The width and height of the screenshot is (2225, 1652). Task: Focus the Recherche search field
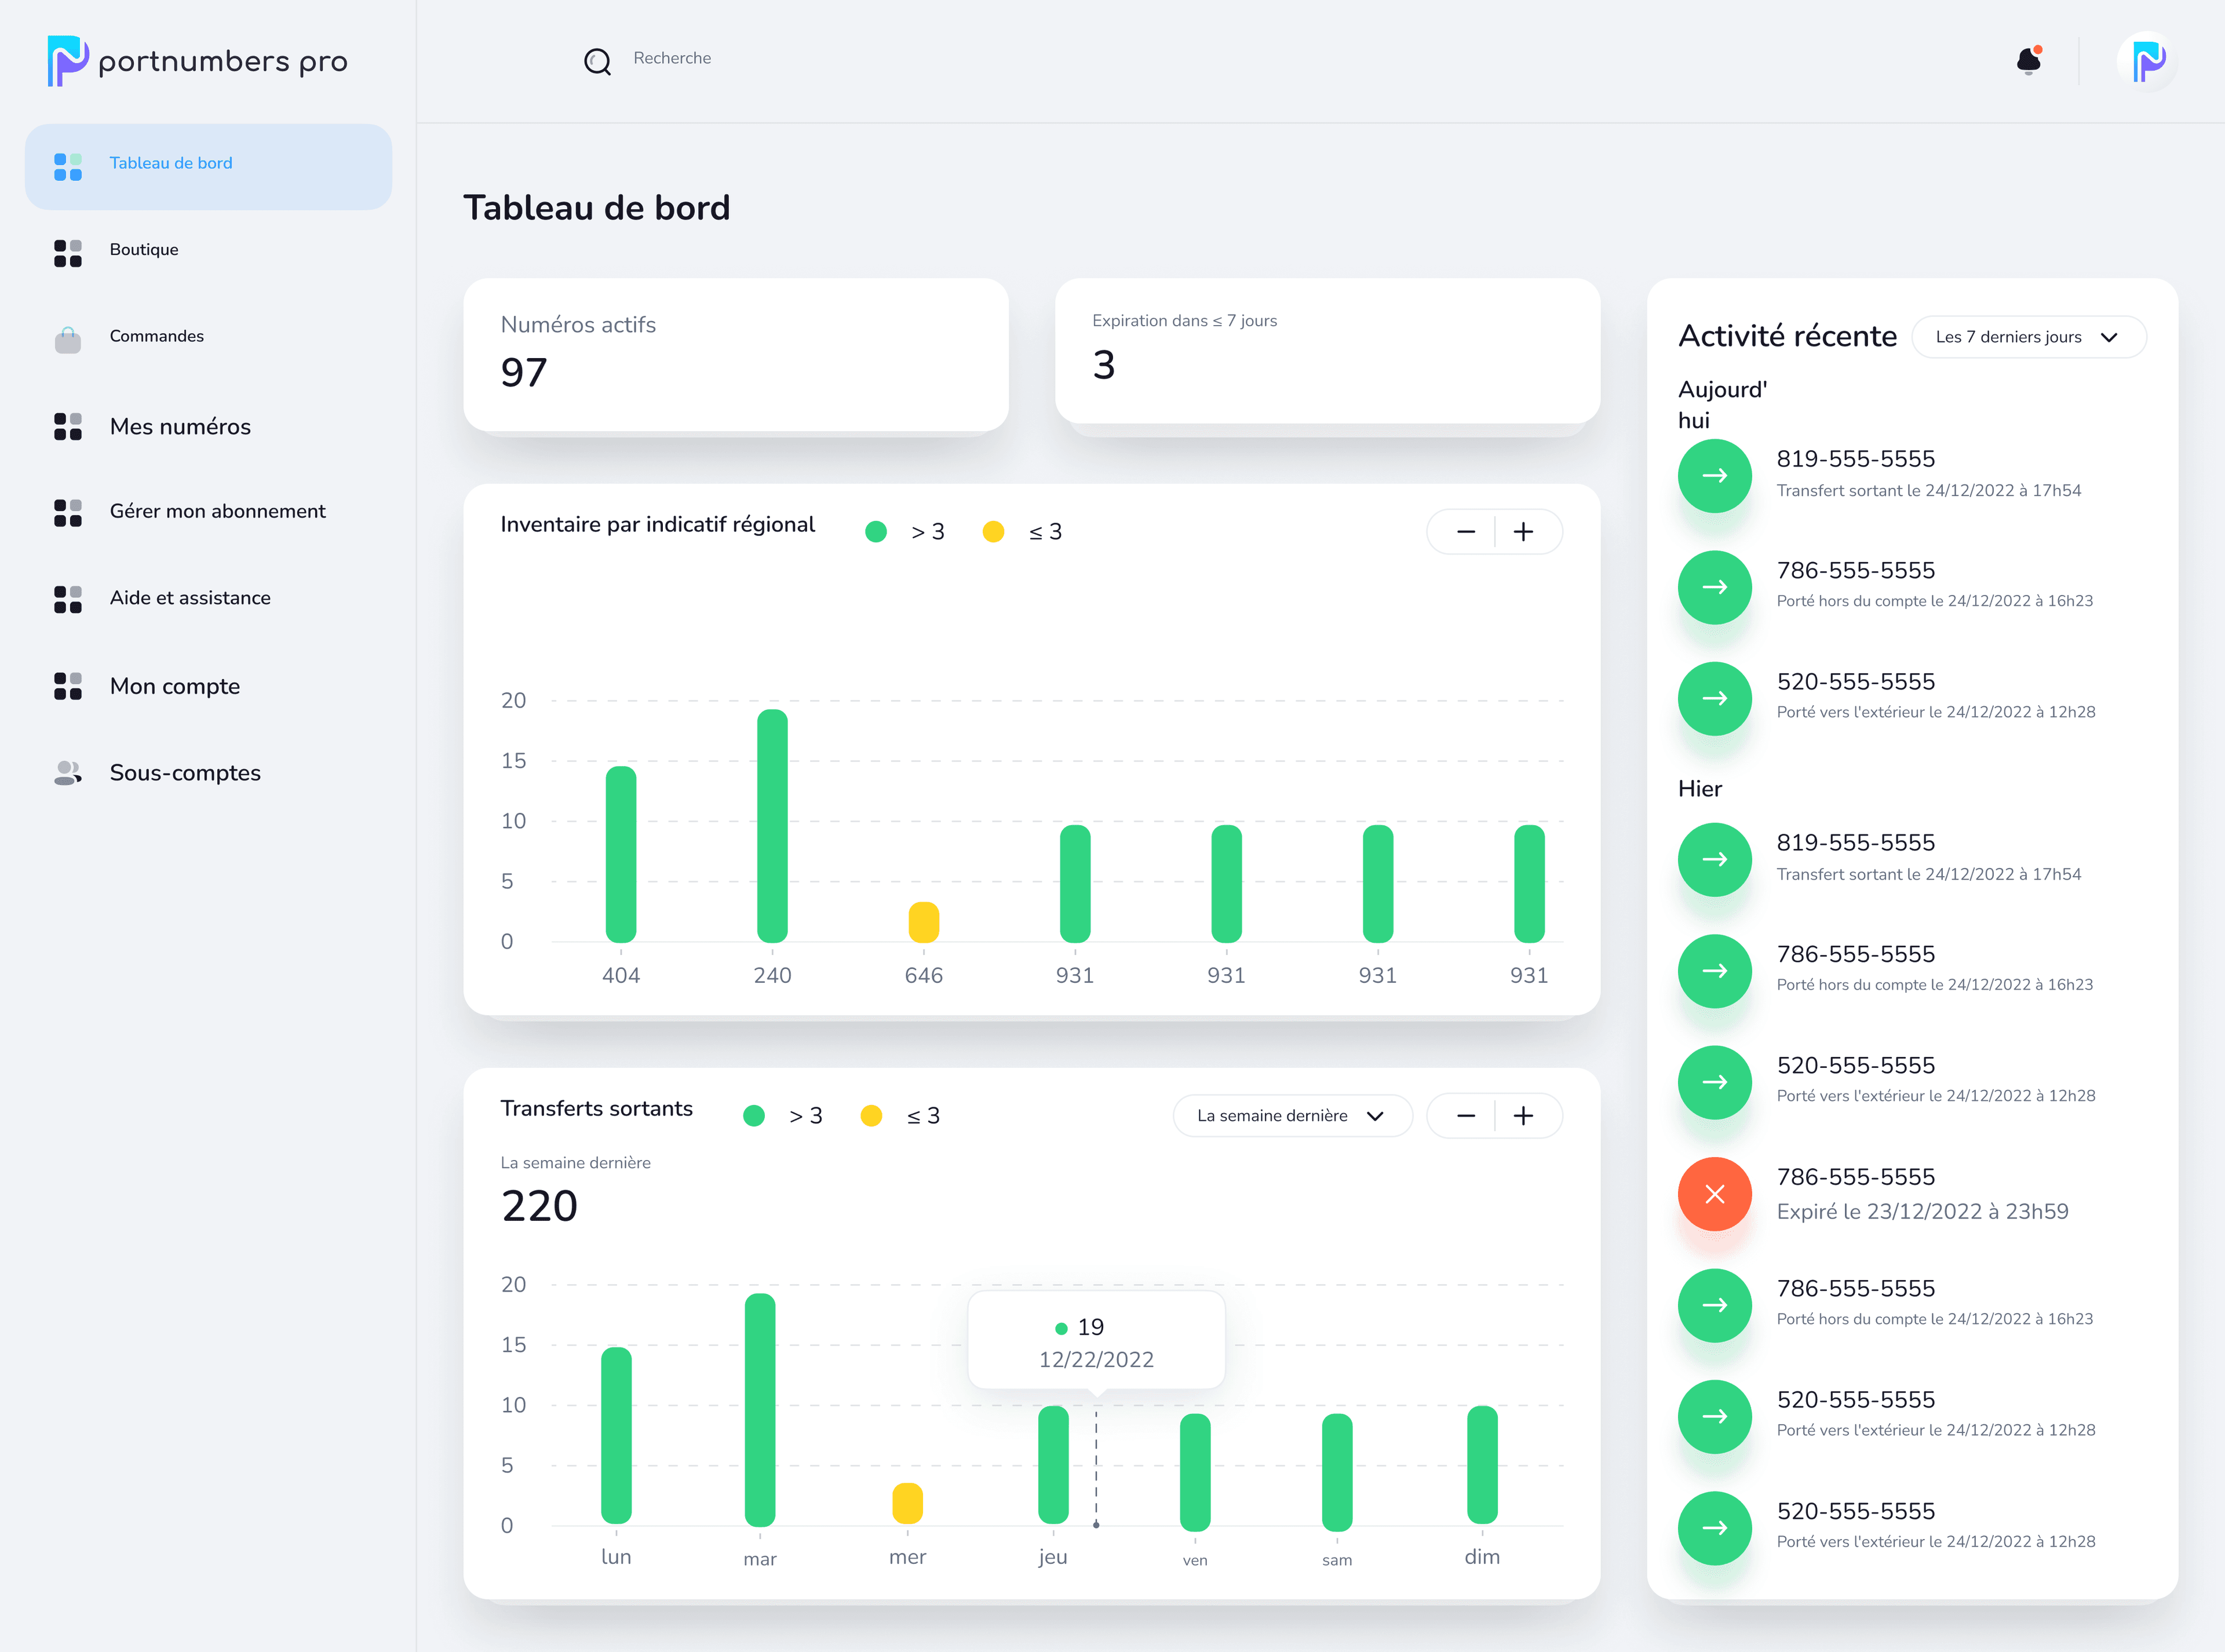tap(672, 58)
